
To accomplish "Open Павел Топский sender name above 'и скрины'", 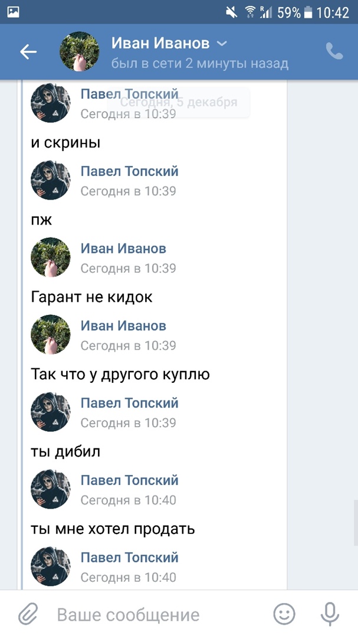I will (129, 94).
